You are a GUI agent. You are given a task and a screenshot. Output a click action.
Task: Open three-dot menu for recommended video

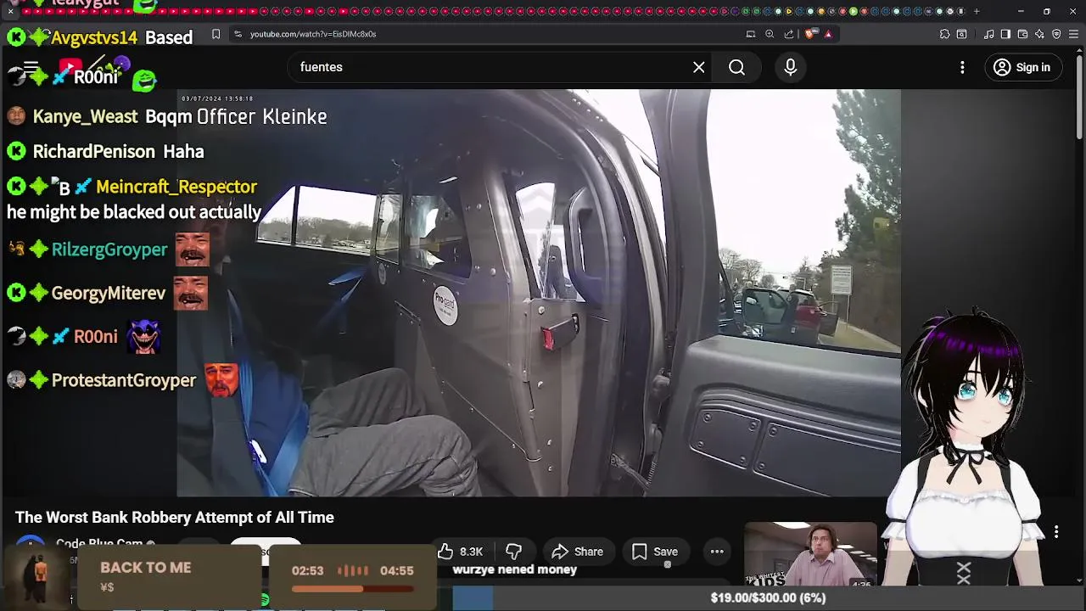tap(1056, 532)
